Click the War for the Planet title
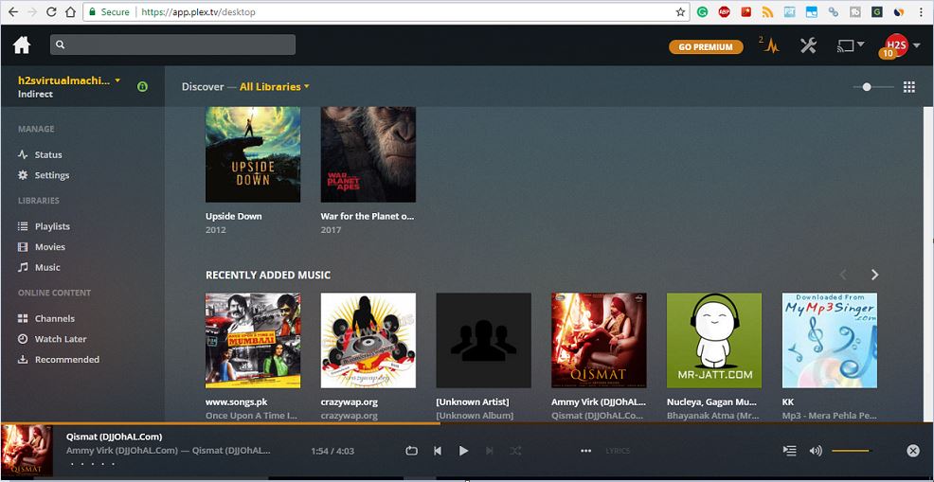Viewport: 934px width, 482px height. click(x=367, y=216)
